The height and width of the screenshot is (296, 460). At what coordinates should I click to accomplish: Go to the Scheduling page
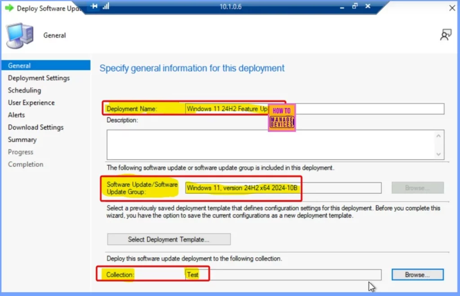click(x=24, y=90)
